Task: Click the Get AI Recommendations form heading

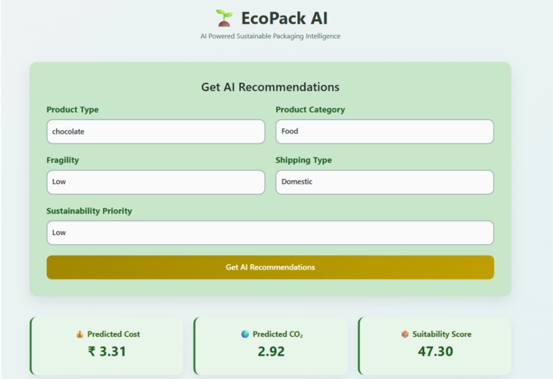Action: [x=270, y=87]
